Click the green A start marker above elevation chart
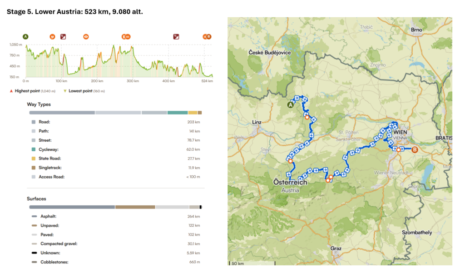 (26, 36)
